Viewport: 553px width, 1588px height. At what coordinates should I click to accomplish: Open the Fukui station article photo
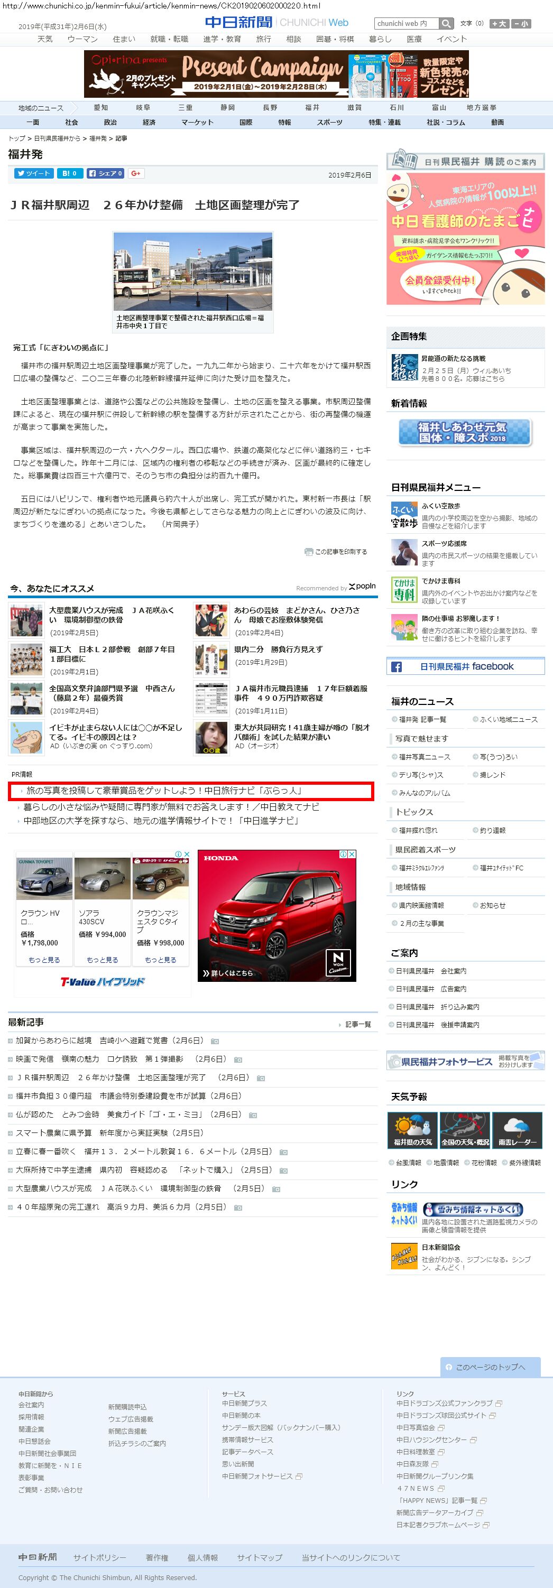pos(193,271)
